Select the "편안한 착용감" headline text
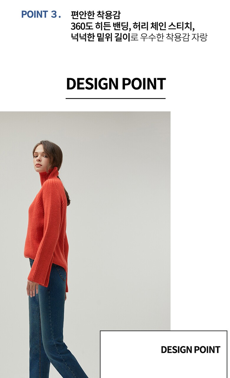The image size is (230, 378). click(x=96, y=15)
